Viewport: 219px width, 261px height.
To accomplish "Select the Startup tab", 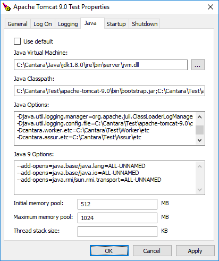I will 116,24.
